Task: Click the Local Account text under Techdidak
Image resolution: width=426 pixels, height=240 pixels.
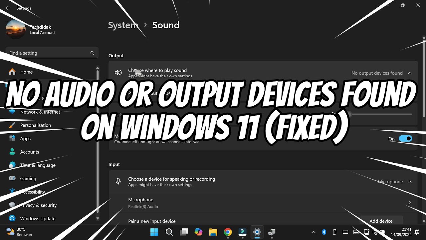Action: point(42,33)
